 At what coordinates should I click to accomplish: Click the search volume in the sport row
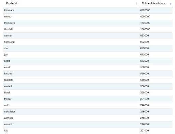(x=145, y=61)
